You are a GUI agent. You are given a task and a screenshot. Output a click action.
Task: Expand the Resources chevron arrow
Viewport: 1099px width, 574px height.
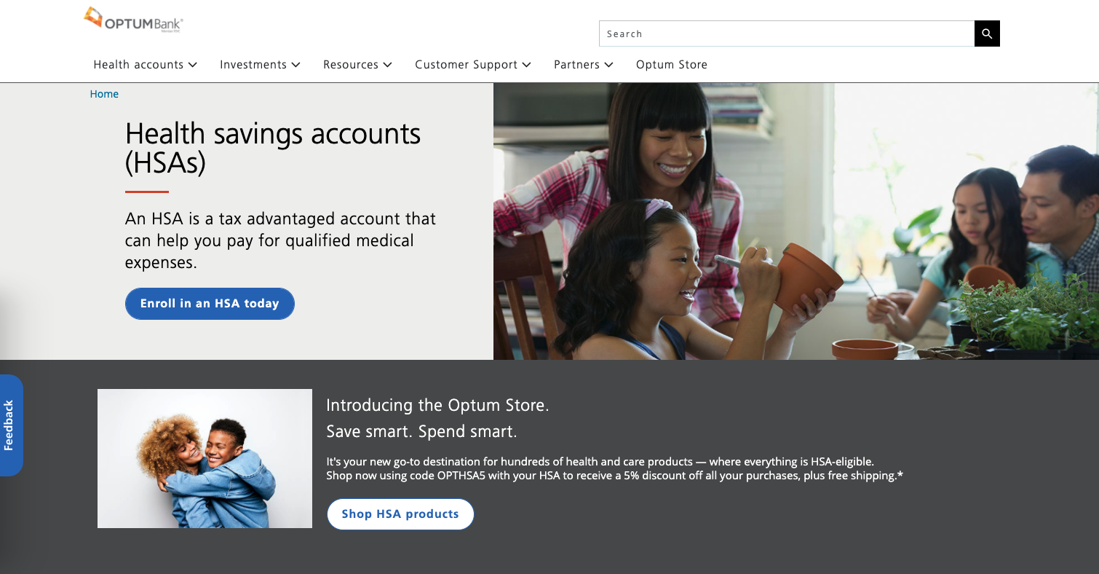(x=388, y=65)
